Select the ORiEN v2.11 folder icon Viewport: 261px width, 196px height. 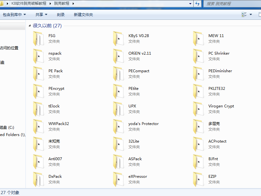[x=118, y=56]
